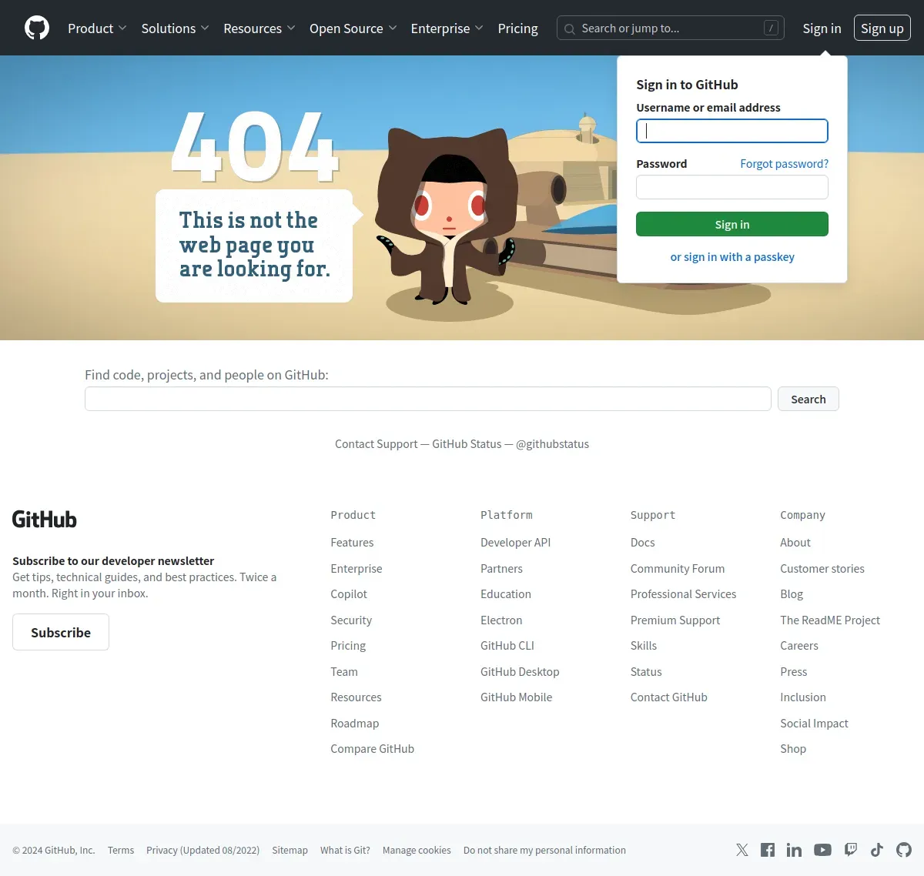Expand the Enterprise dropdown in header

[447, 28]
